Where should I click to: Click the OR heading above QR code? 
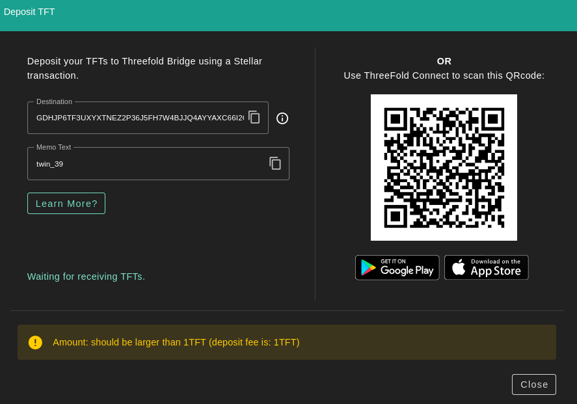pos(444,61)
